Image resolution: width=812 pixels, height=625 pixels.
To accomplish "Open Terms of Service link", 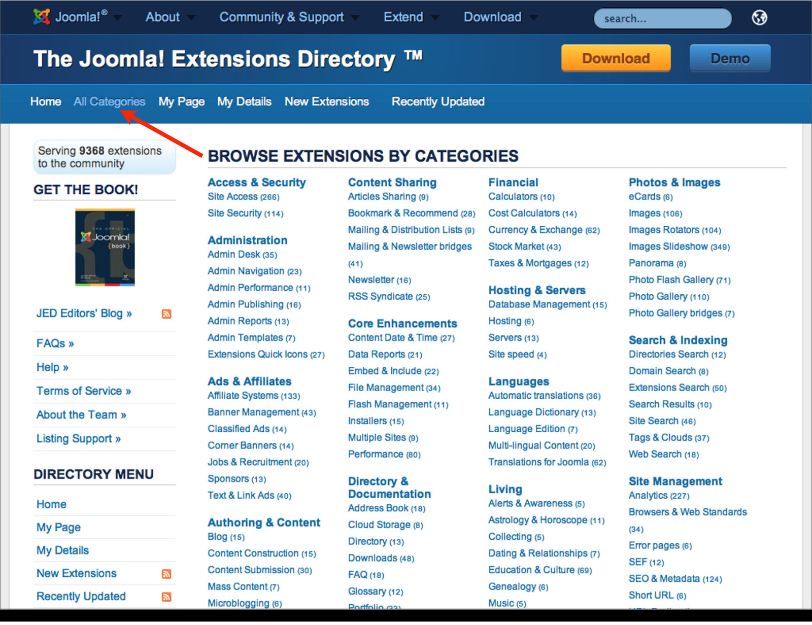I will coord(84,391).
